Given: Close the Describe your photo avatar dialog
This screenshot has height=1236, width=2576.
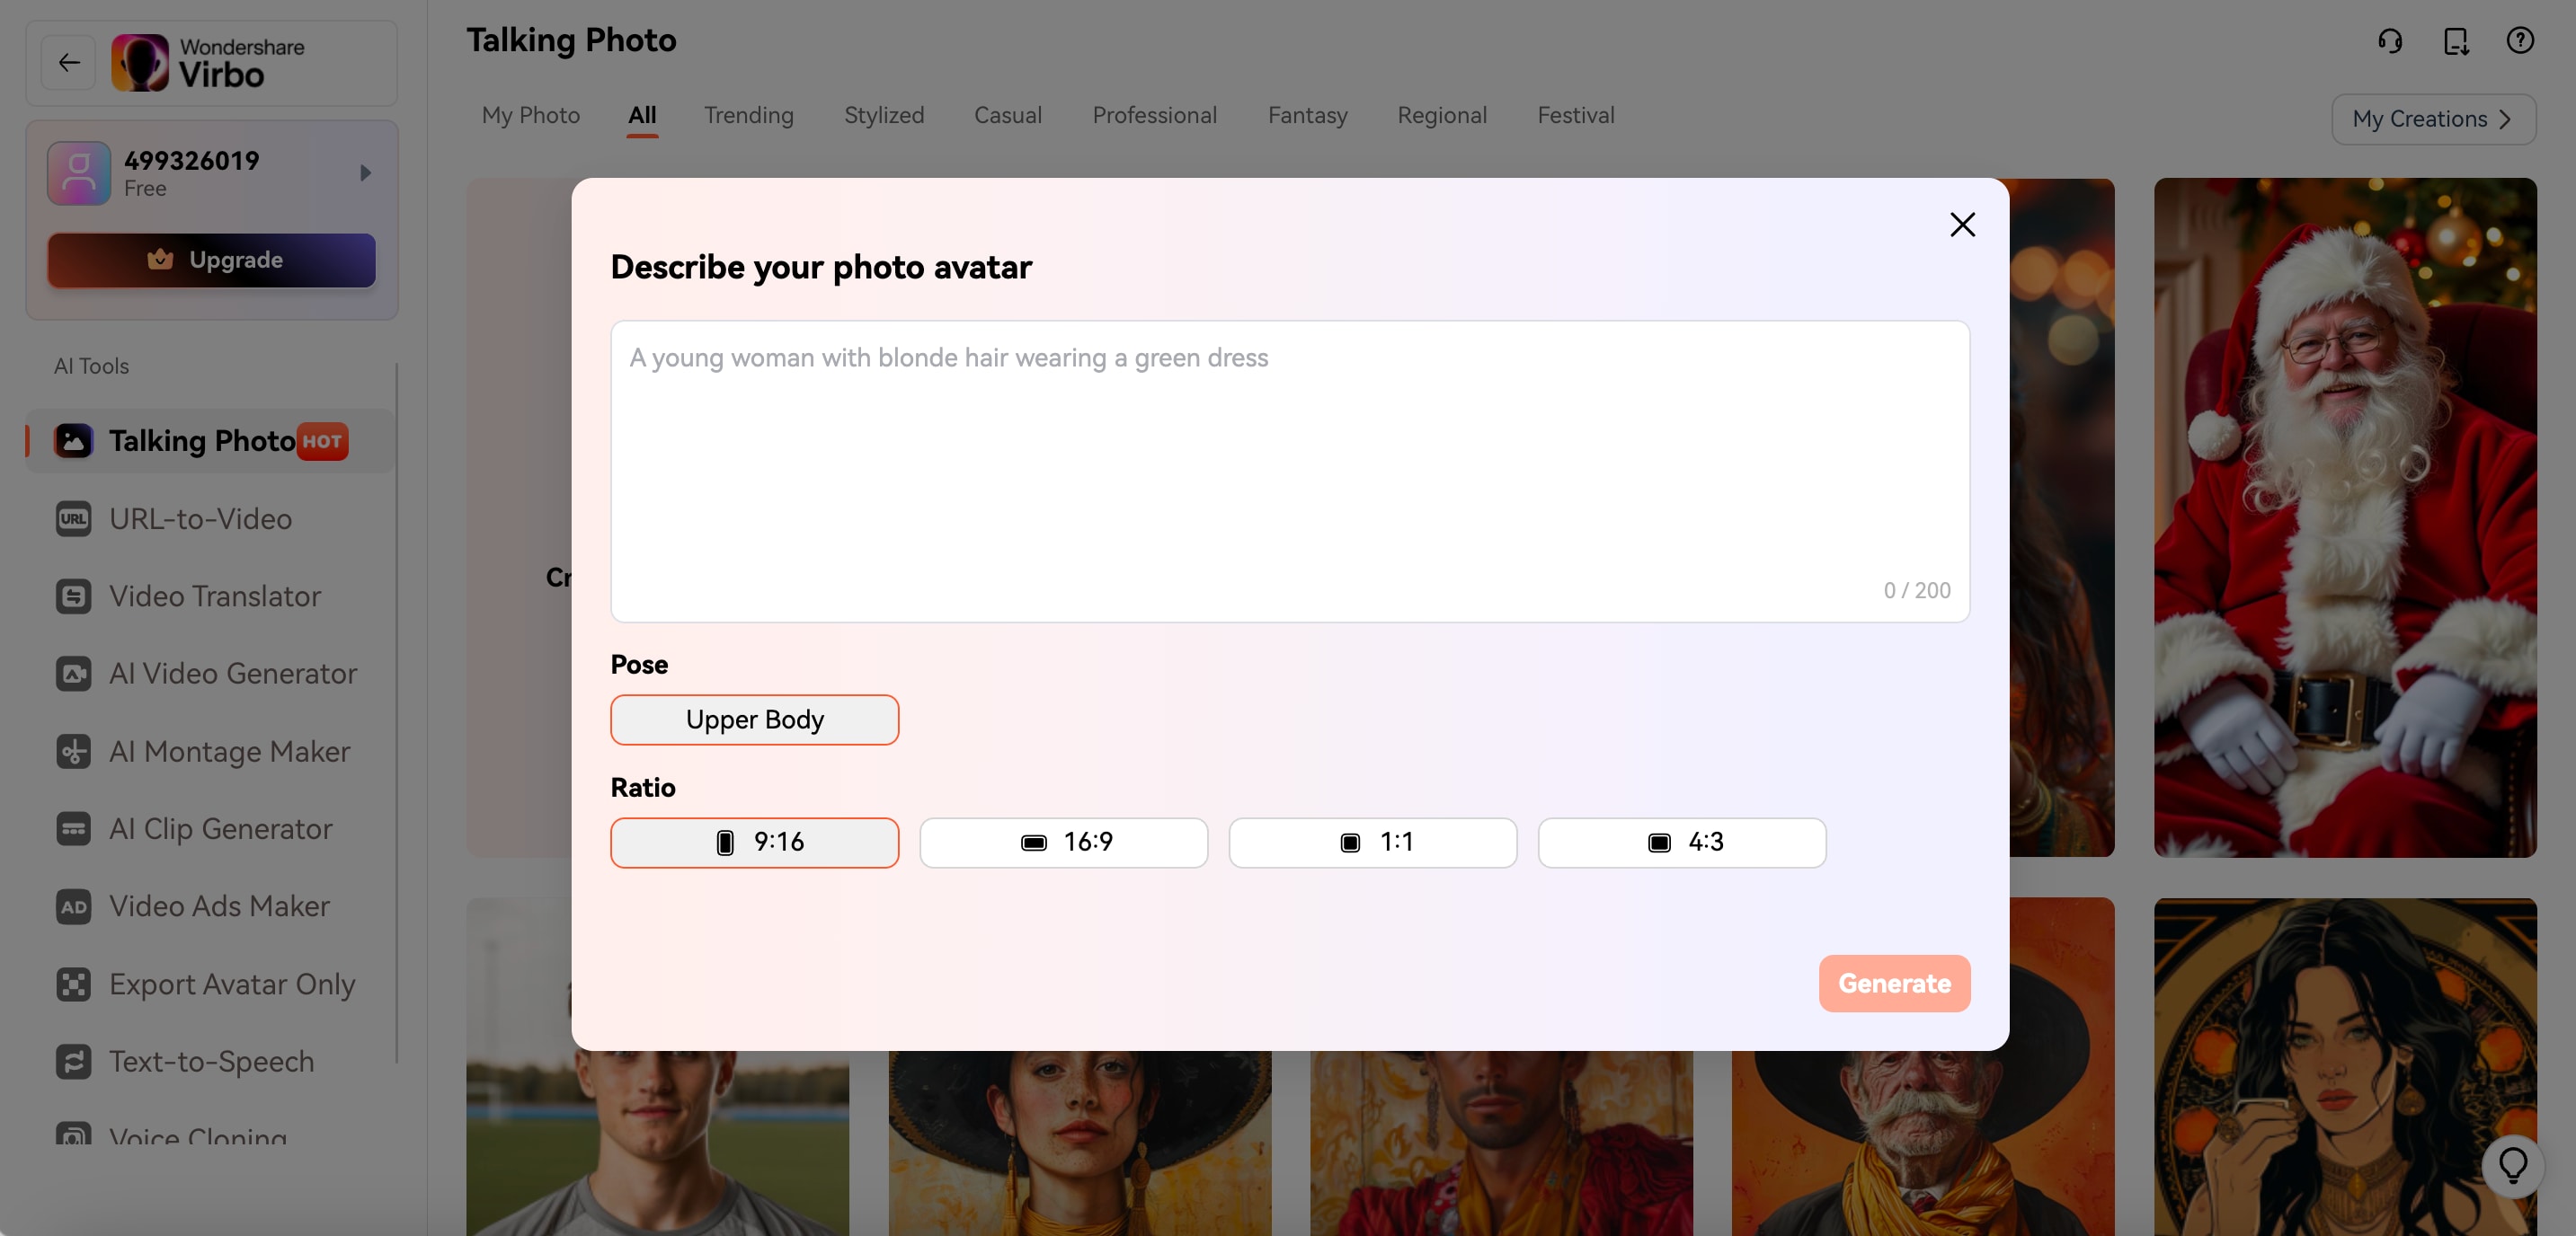Looking at the screenshot, I should point(1962,224).
